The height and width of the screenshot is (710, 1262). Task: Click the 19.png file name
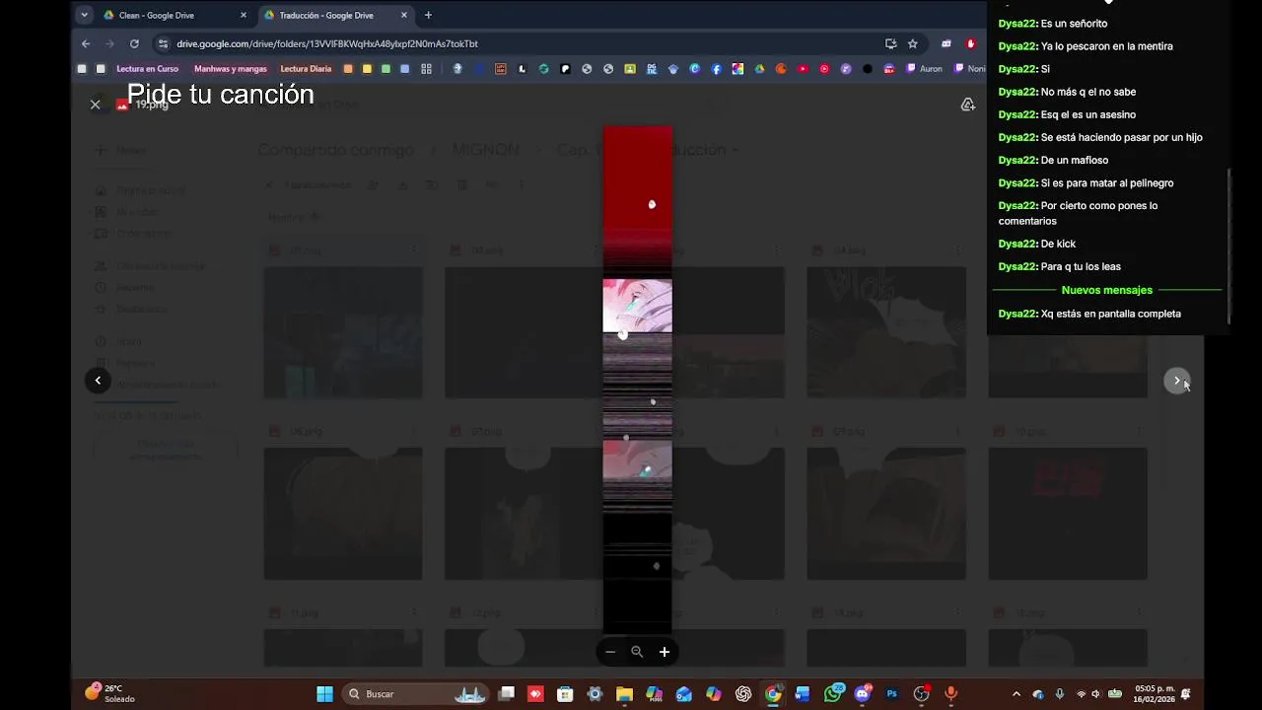coord(152,105)
